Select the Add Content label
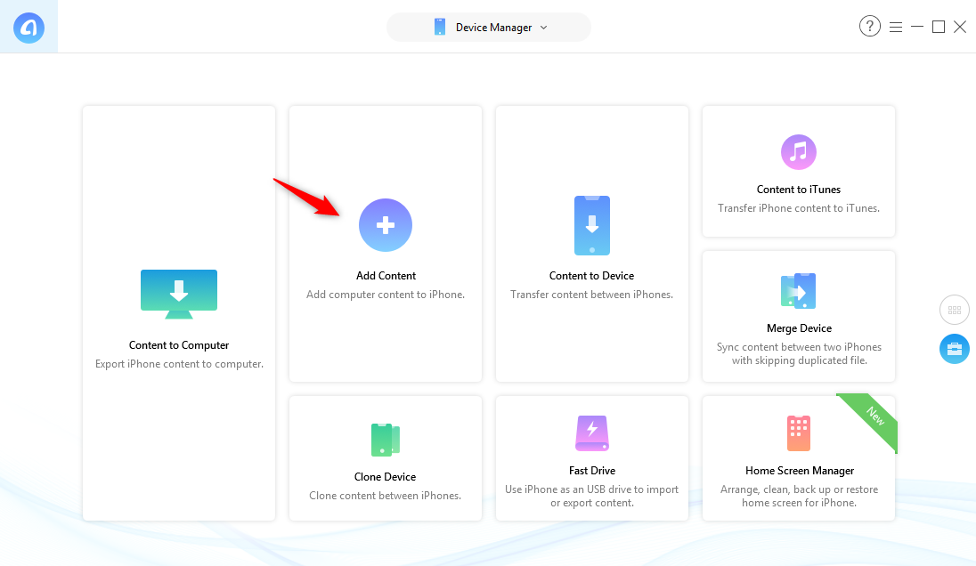Screen dimensions: 976x566 tap(386, 276)
